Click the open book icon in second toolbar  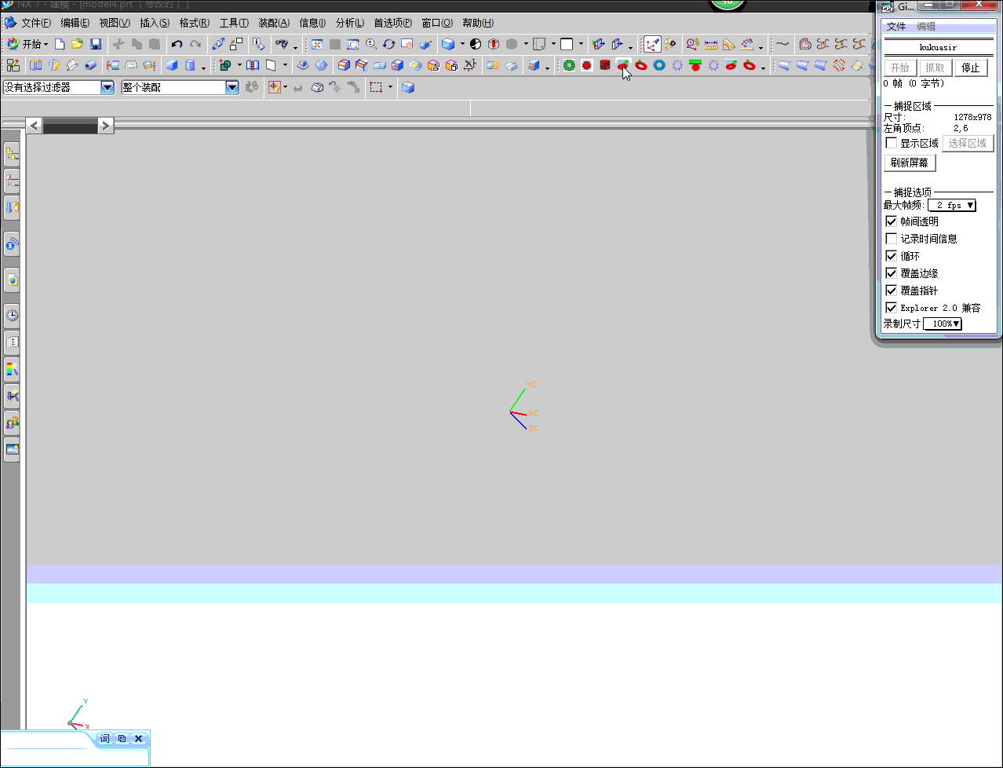[x=253, y=65]
